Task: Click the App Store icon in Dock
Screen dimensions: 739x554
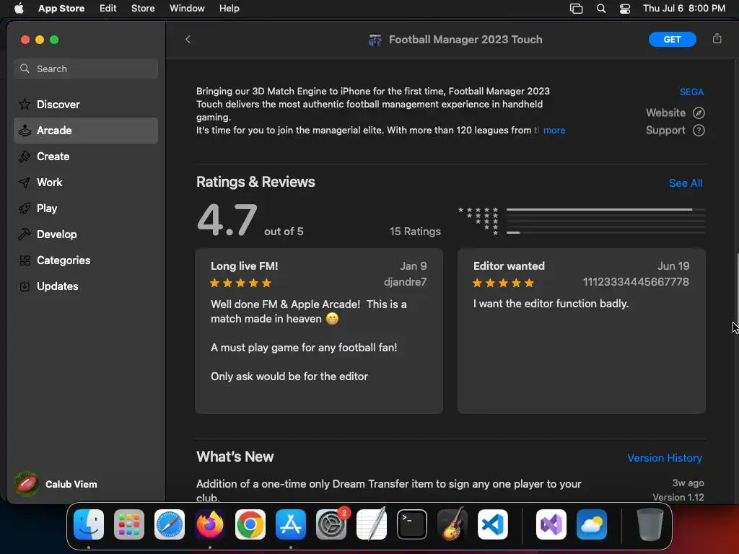Action: (x=291, y=524)
